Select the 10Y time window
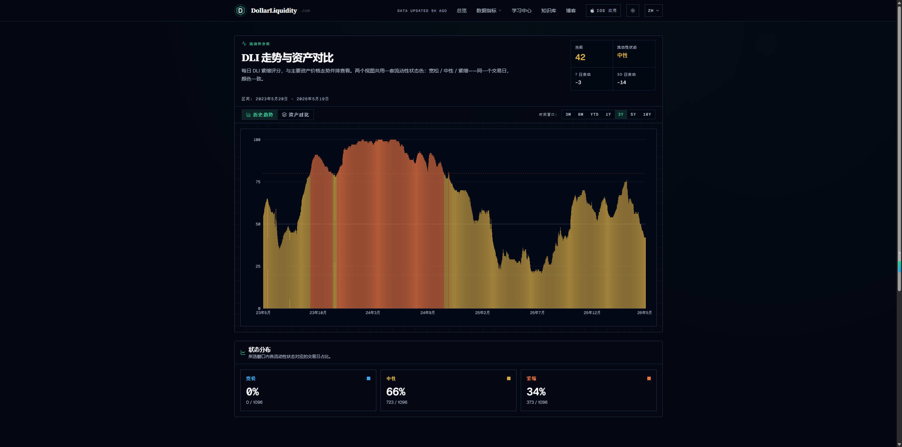The image size is (902, 447). click(x=647, y=114)
